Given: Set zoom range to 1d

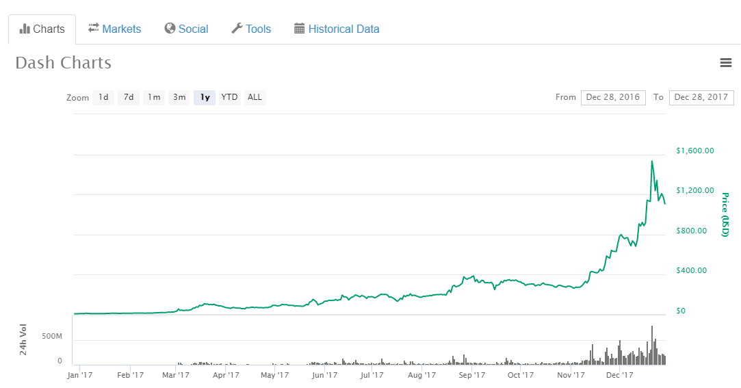Looking at the screenshot, I should (x=103, y=97).
